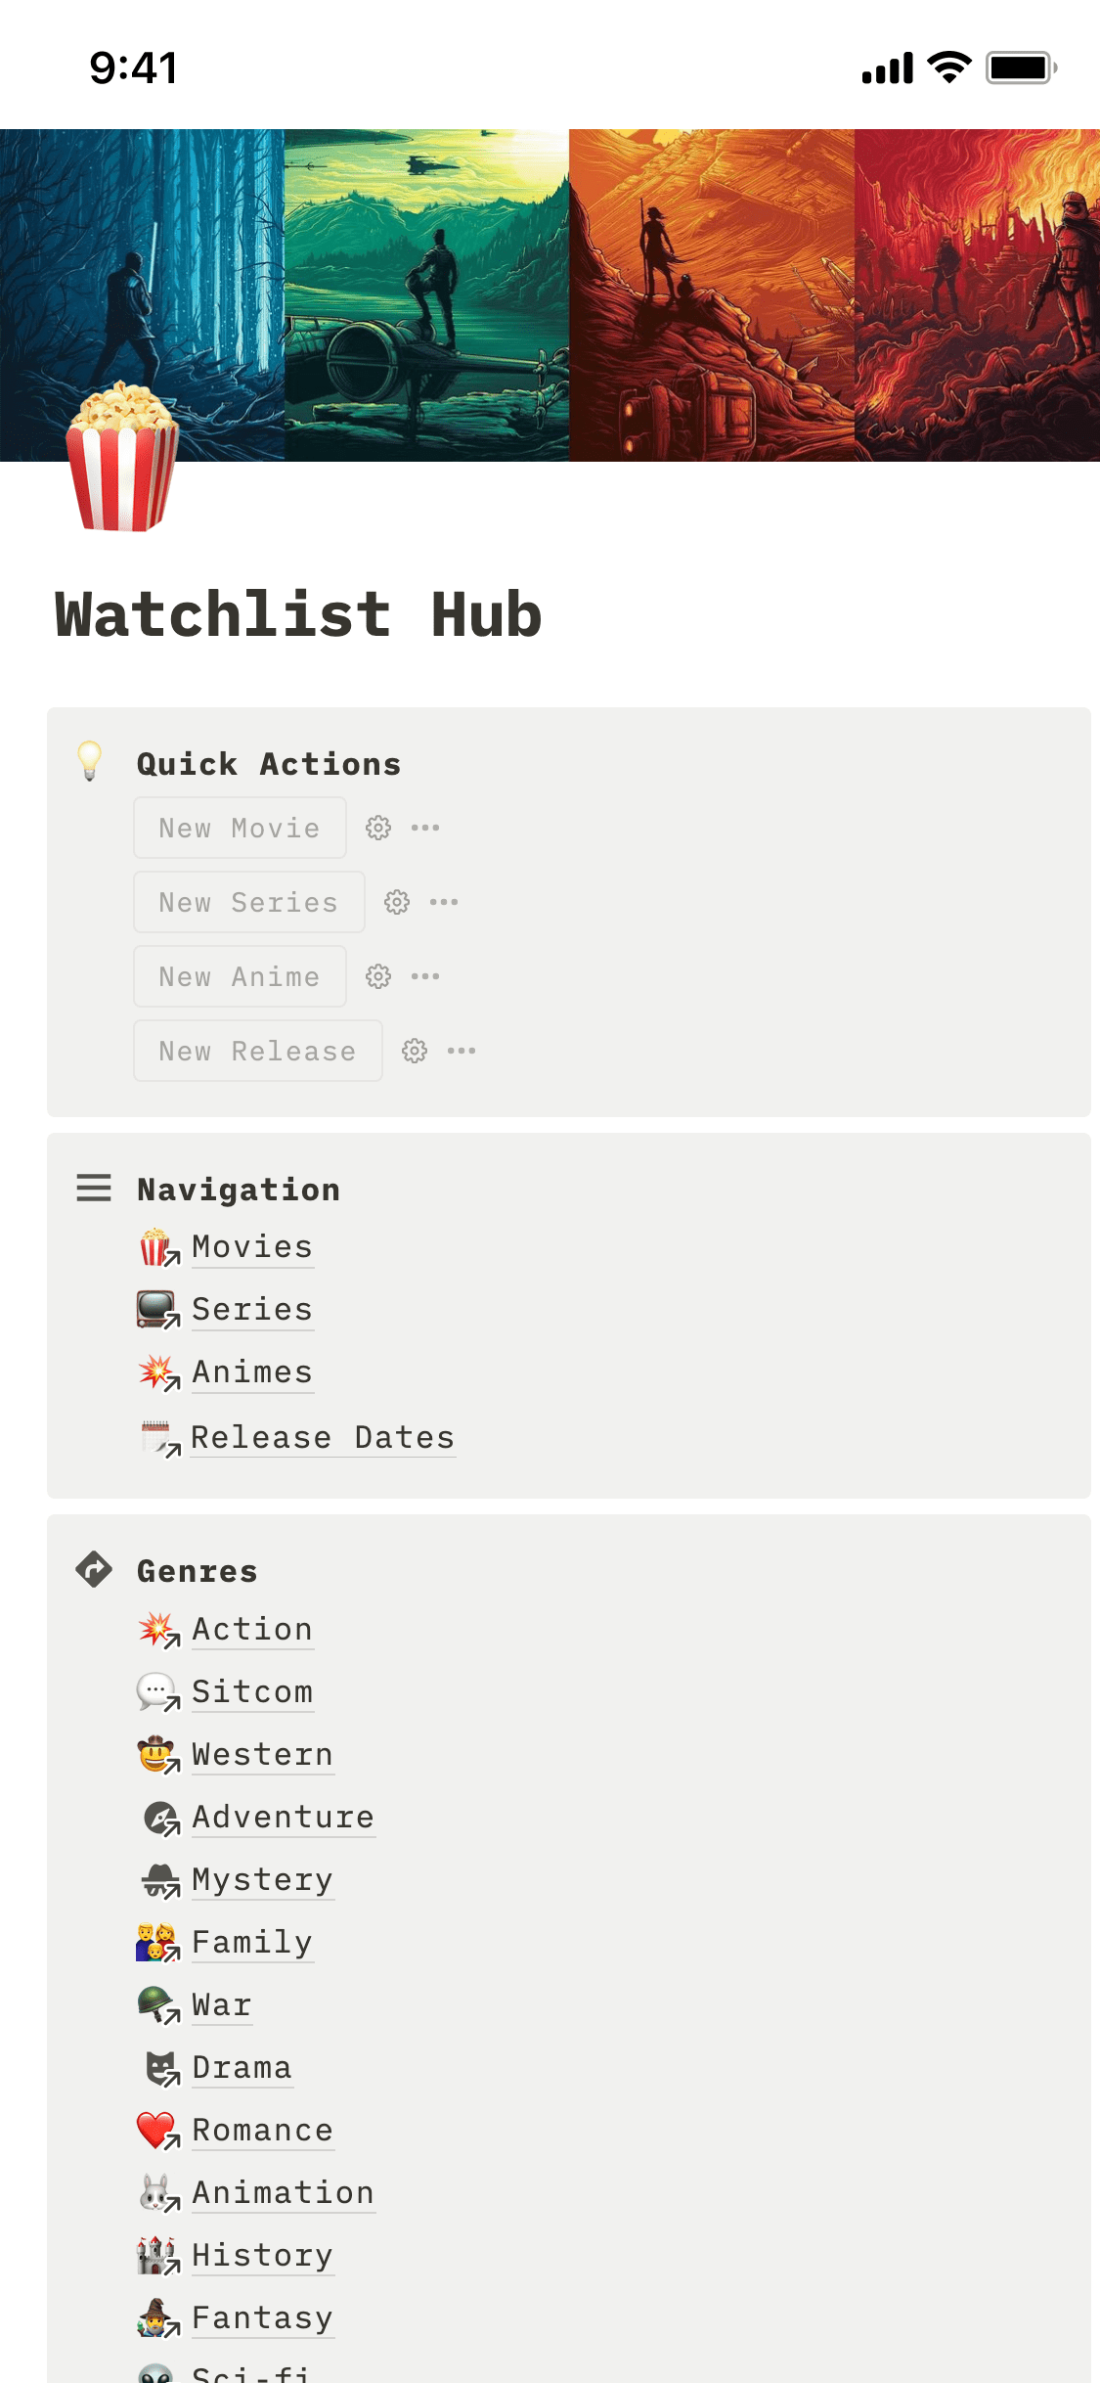Image resolution: width=1100 pixels, height=2383 pixels.
Task: Open the ··· options menu beside New Movie
Action: (x=427, y=827)
